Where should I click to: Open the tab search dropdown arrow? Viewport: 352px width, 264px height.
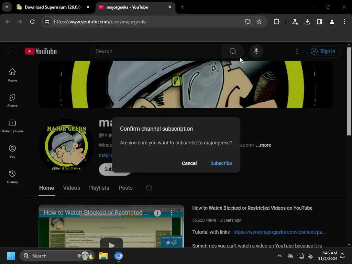tap(7, 7)
